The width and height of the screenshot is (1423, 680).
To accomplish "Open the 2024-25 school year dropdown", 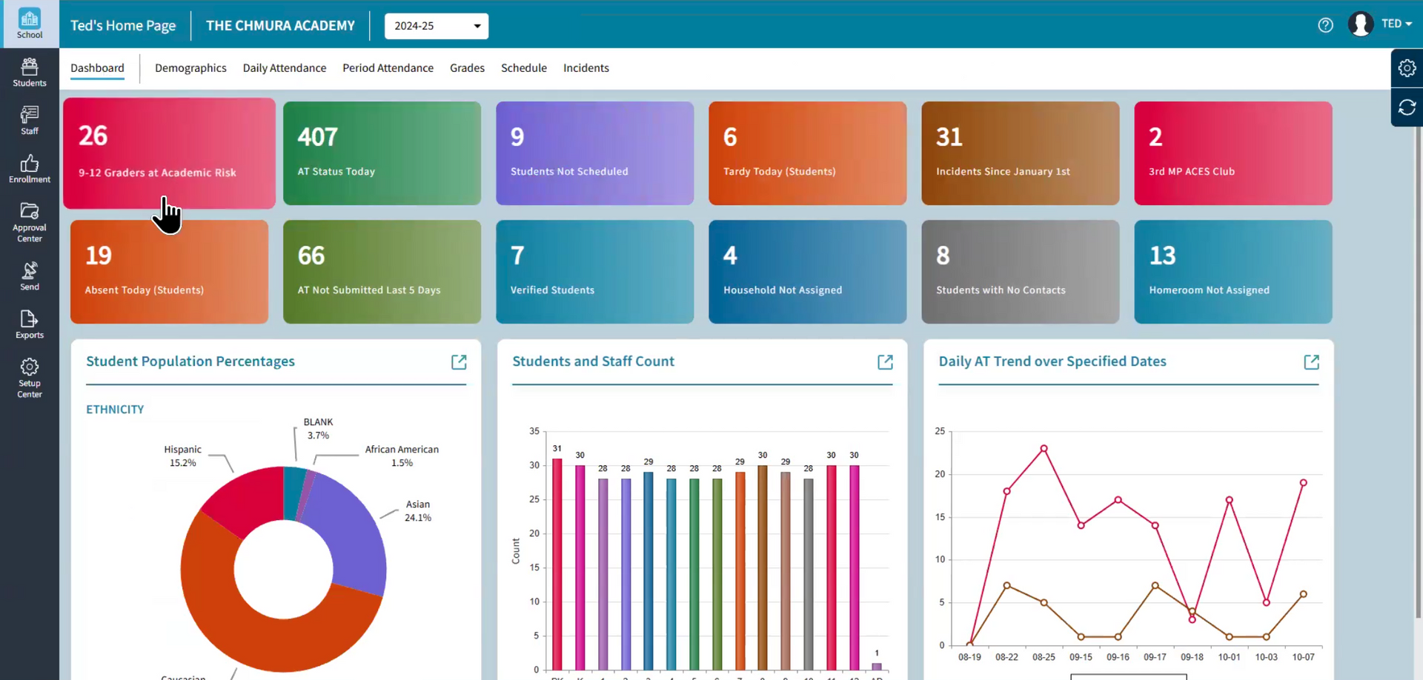I will pyautogui.click(x=436, y=26).
